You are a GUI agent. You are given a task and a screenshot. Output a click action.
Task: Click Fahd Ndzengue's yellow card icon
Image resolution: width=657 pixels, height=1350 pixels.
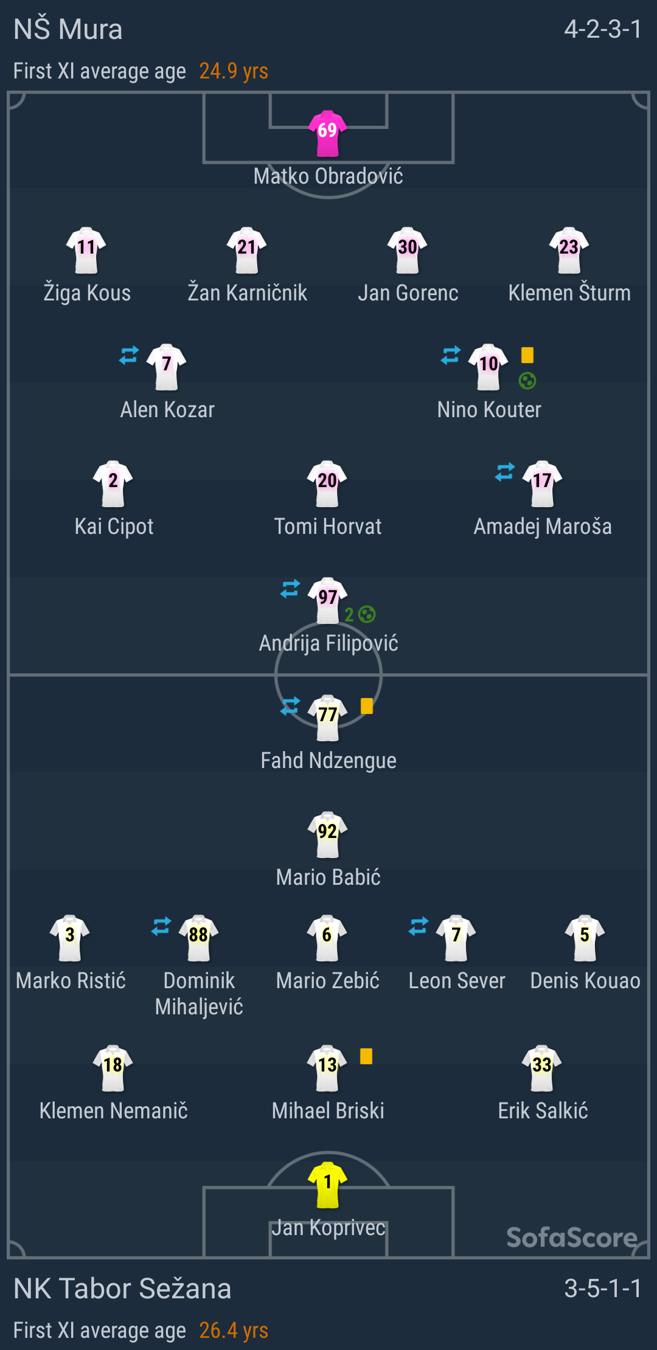pyautogui.click(x=367, y=706)
